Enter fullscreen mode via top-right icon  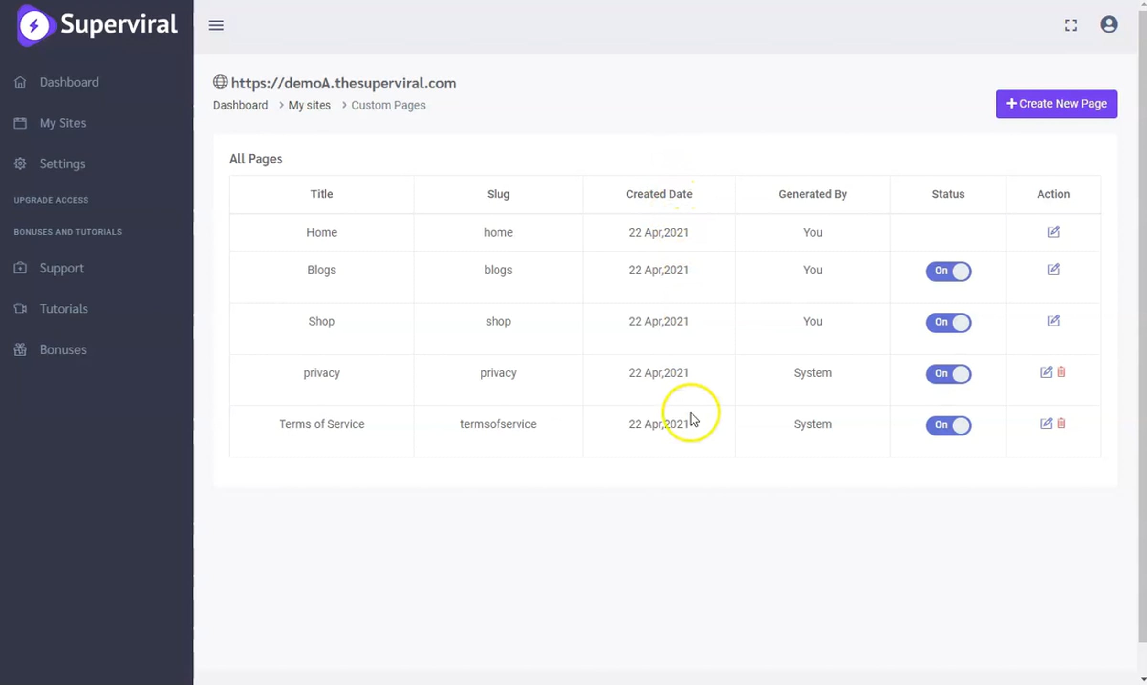1071,25
